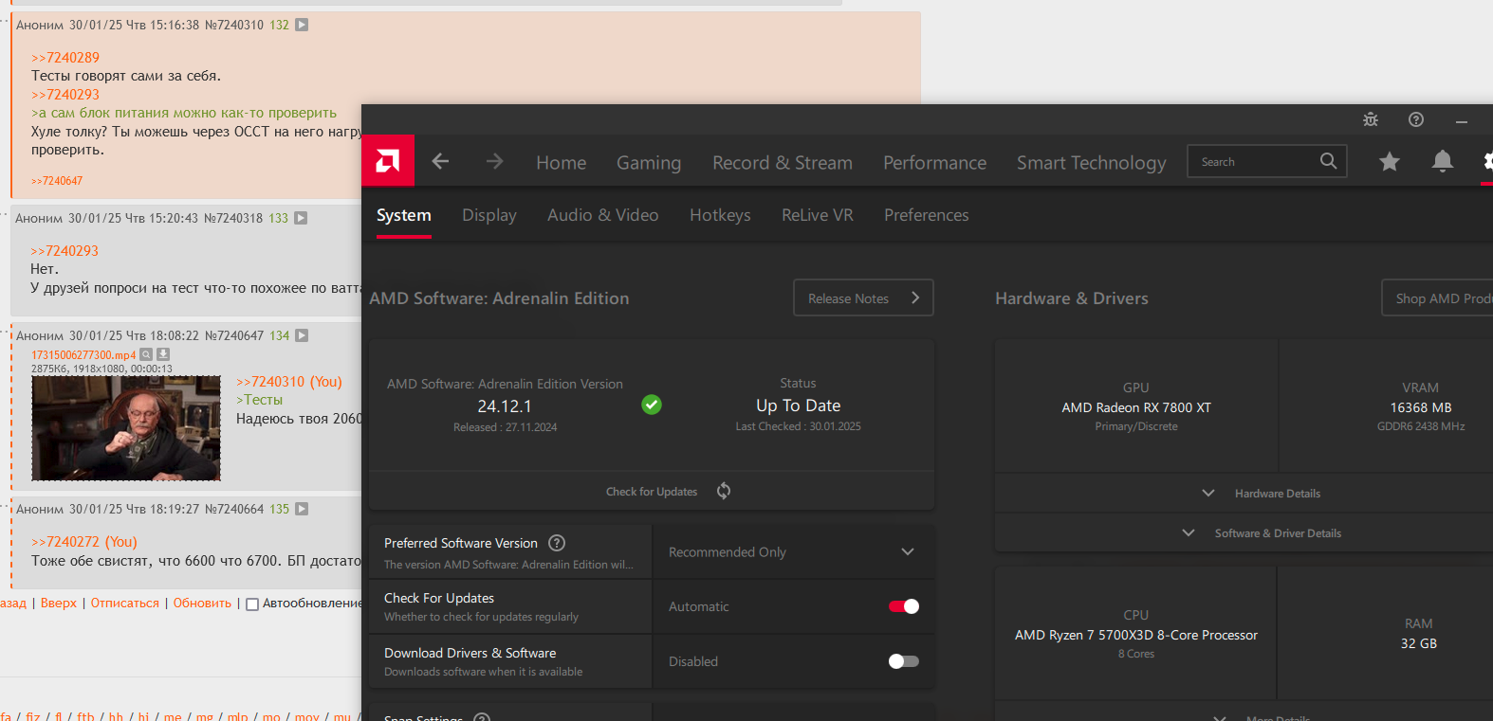The image size is (1493, 721).
Task: Open the Recommended Only dropdown
Action: pos(792,552)
